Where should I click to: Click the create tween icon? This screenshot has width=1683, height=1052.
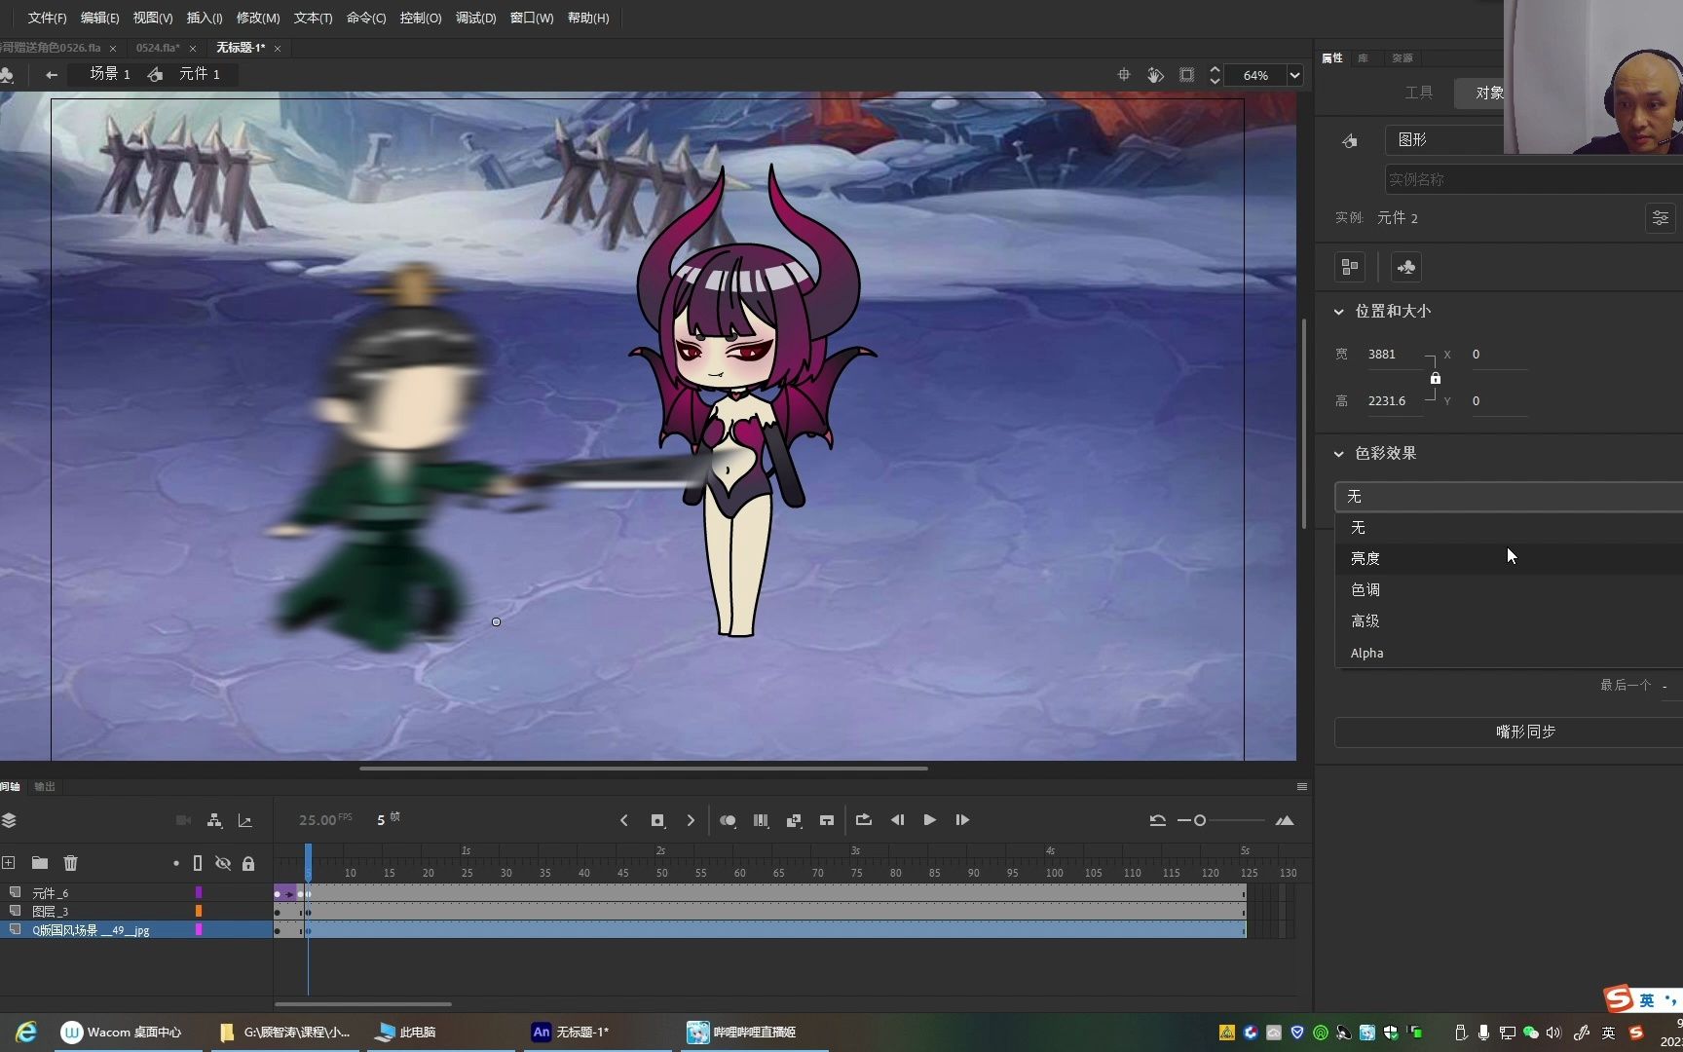(794, 820)
